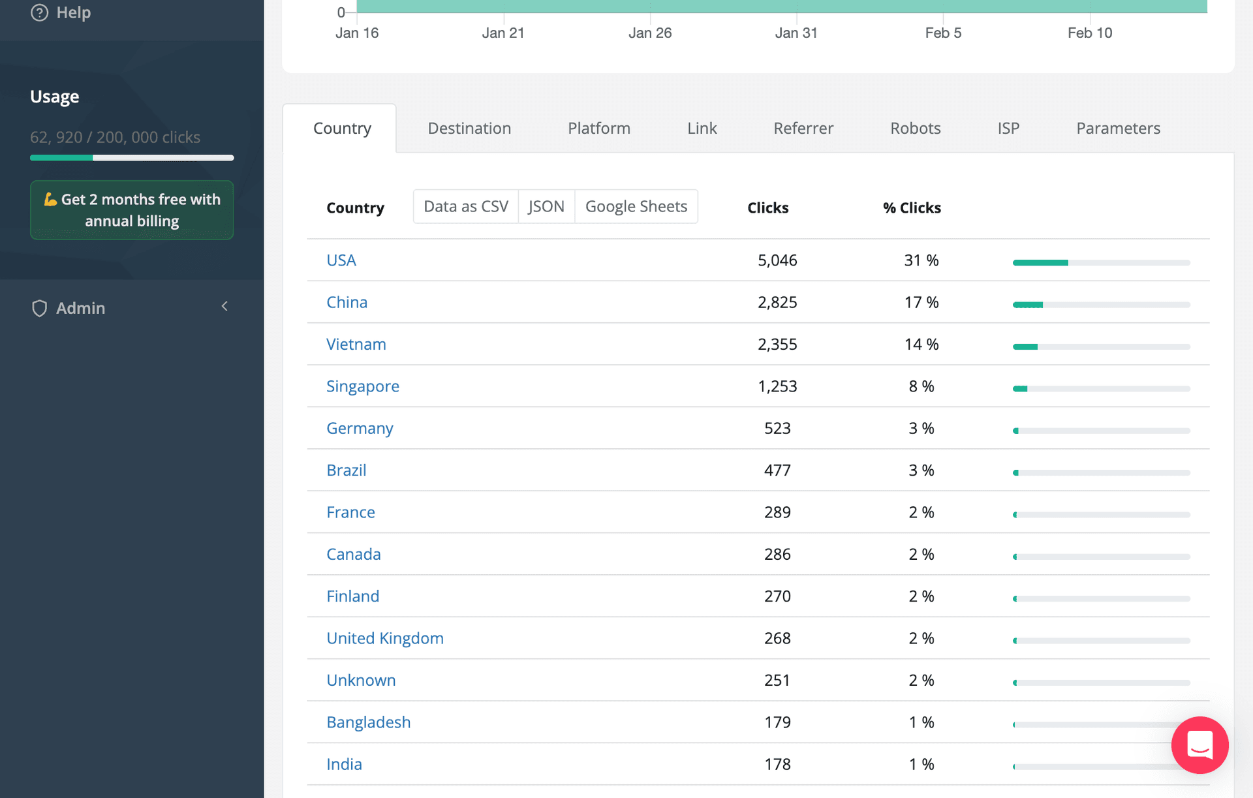Viewport: 1253px width, 798px height.
Task: Open the Referrer tab
Action: pos(803,128)
